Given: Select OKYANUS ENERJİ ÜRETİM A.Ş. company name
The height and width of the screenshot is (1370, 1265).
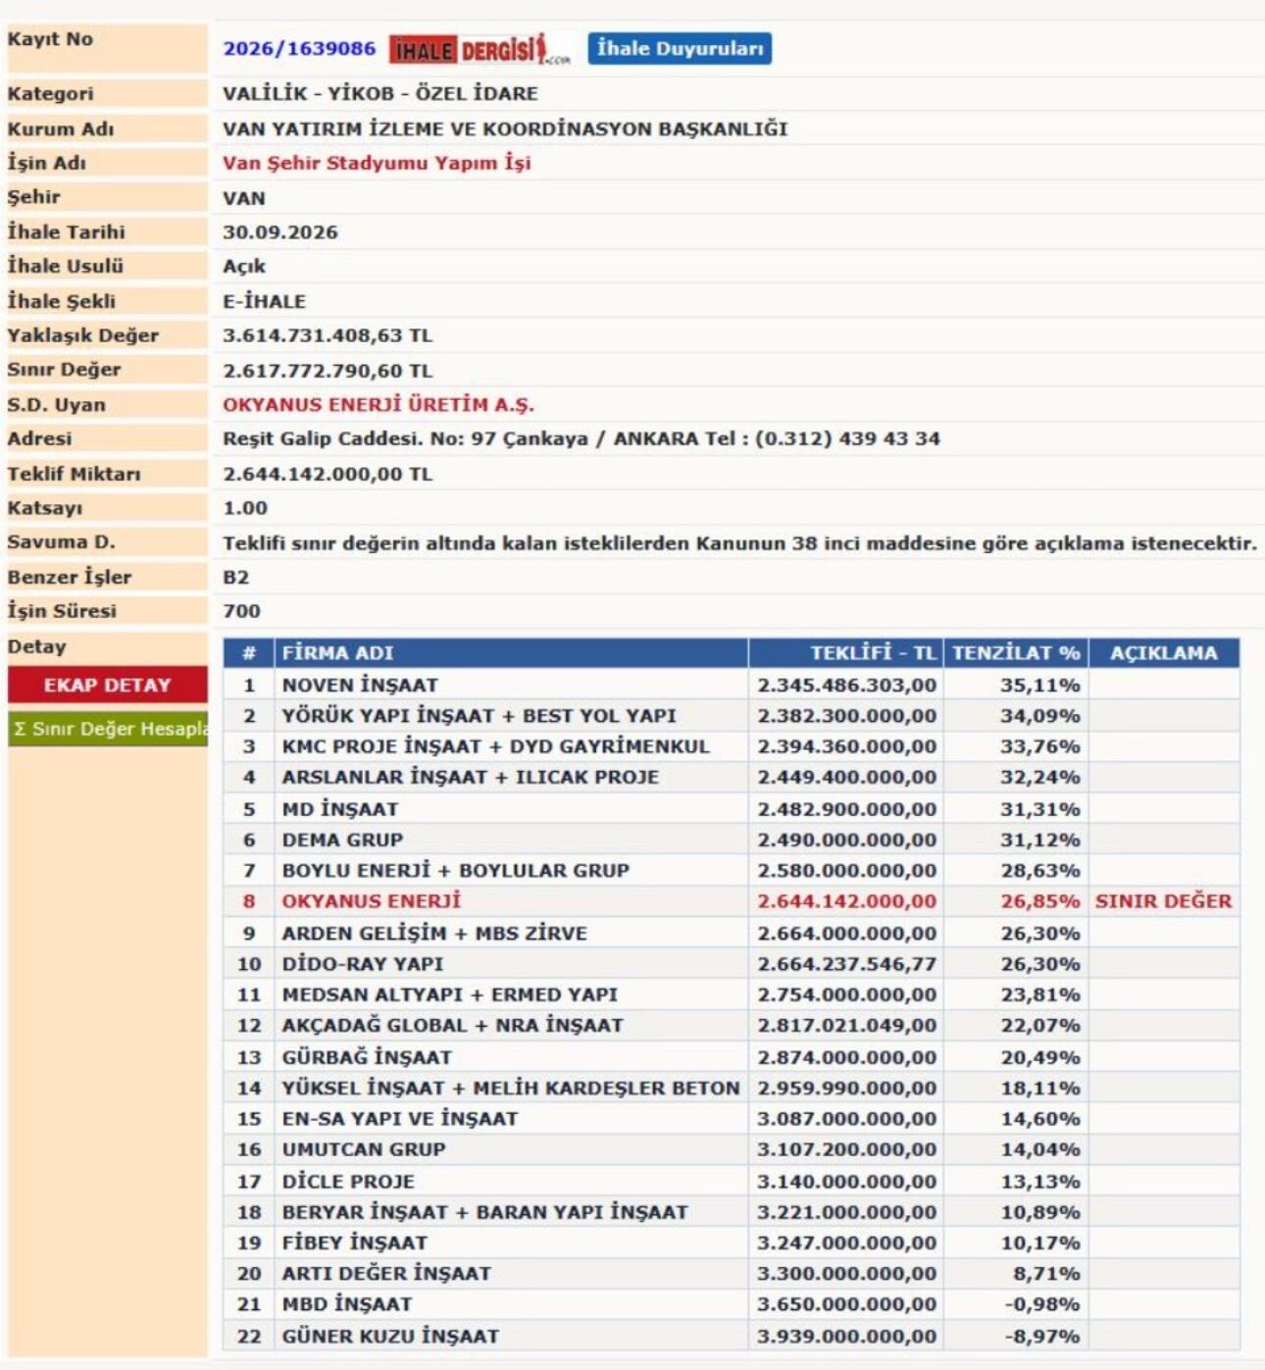Looking at the screenshot, I should point(379,404).
